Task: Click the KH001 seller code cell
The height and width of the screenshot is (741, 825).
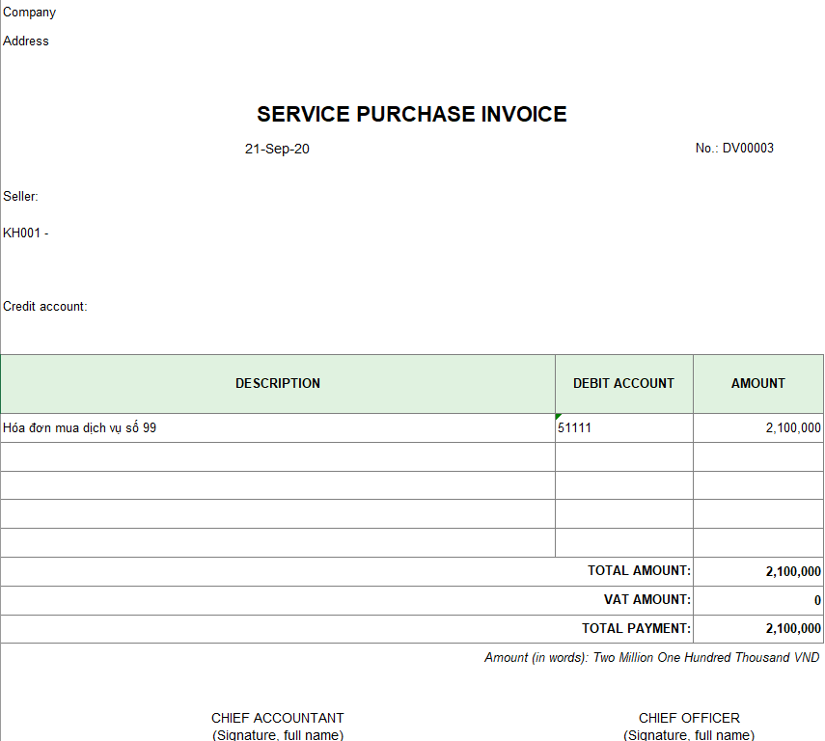Action: 26,233
